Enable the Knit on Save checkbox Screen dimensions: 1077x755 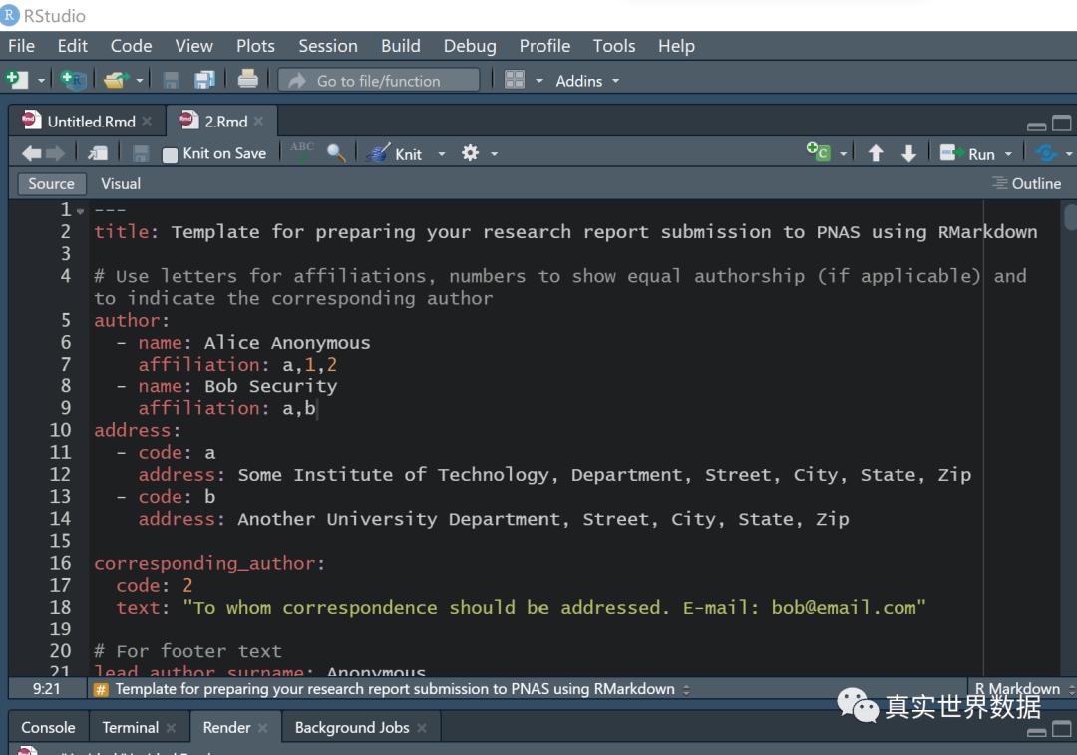pos(171,154)
